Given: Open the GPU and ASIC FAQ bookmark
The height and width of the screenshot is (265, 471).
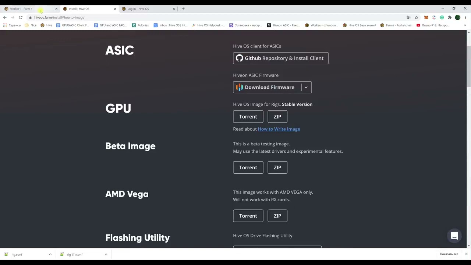Looking at the screenshot, I should (x=110, y=25).
